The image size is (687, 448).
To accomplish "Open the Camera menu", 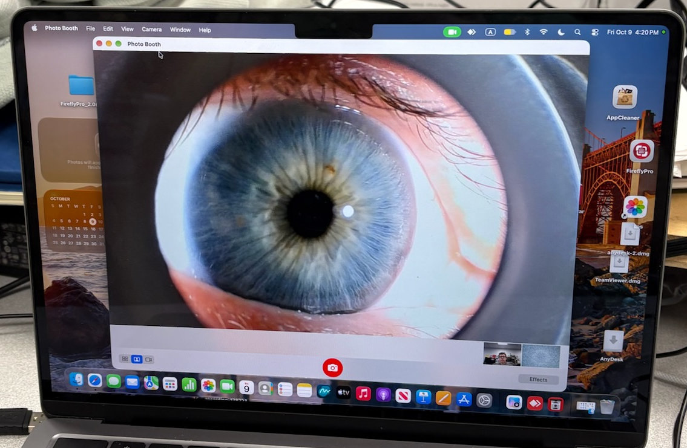I will pos(151,29).
